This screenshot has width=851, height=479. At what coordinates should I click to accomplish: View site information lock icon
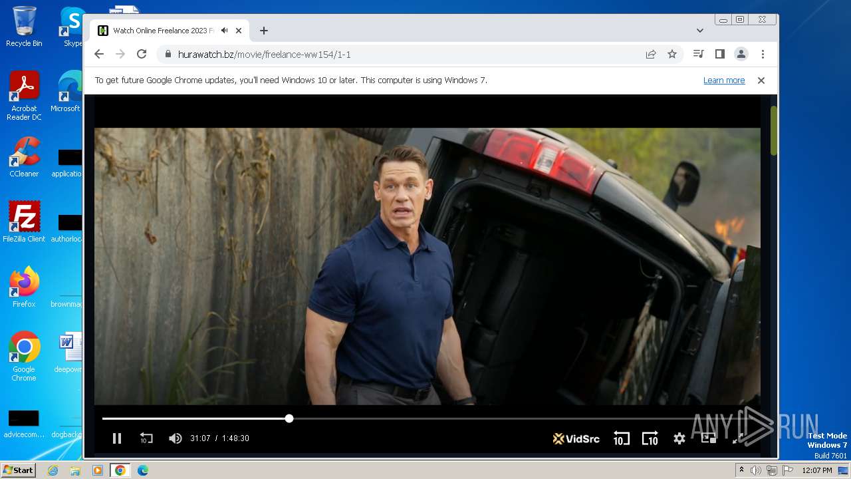click(x=168, y=55)
